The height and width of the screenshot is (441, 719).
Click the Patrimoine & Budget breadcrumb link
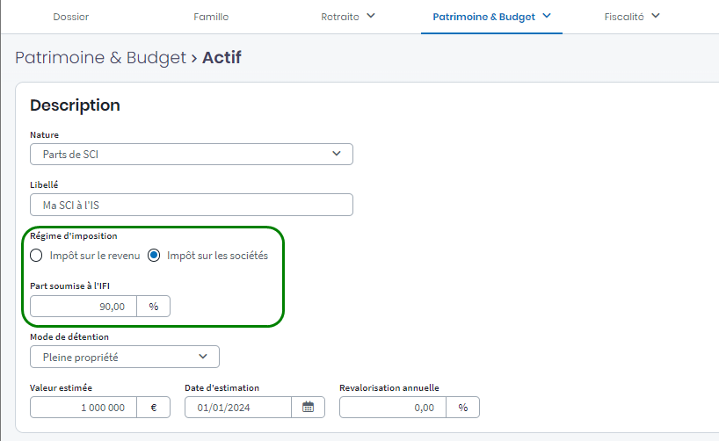100,58
